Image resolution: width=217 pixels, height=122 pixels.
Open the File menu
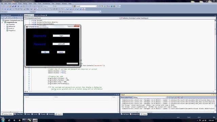2,4
